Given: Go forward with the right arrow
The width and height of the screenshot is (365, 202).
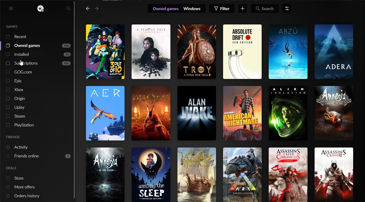Looking at the screenshot, I should coord(97,9).
